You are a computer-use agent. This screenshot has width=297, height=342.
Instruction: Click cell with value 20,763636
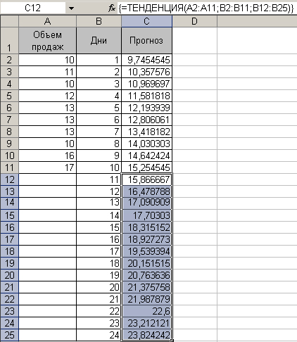146,275
